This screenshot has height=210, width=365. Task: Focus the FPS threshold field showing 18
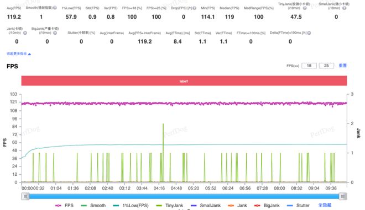click(x=309, y=66)
